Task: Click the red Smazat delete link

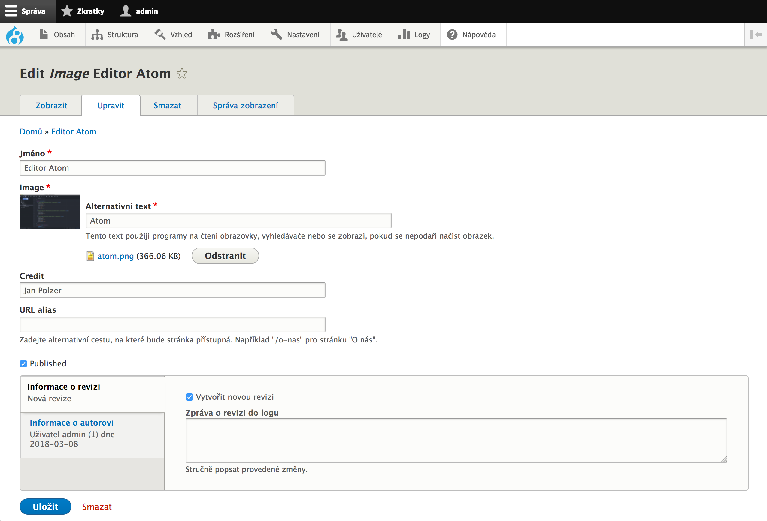Action: pyautogui.click(x=97, y=507)
